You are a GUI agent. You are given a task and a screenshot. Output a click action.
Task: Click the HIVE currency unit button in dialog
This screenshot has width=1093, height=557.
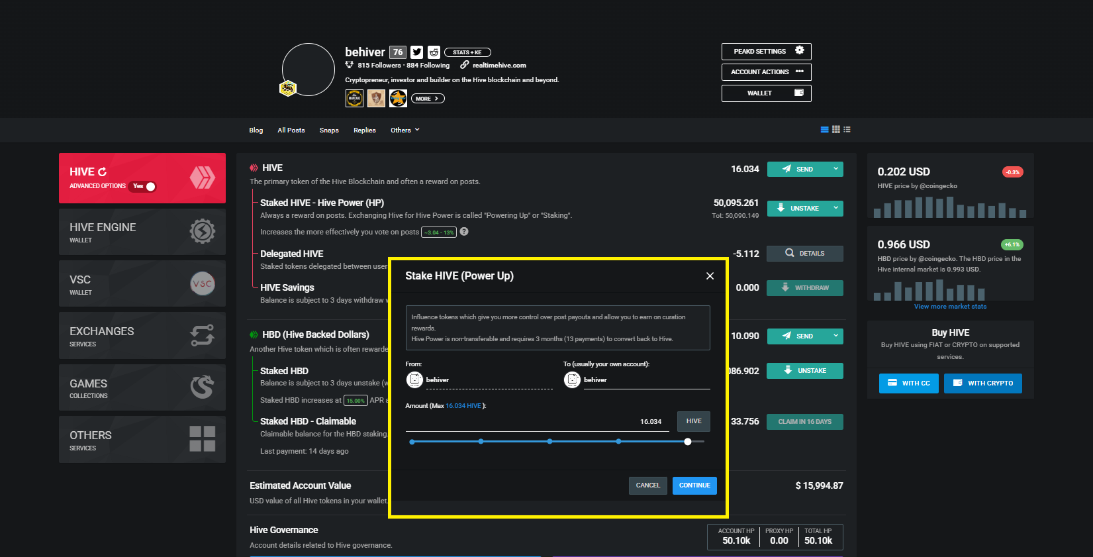tap(694, 421)
